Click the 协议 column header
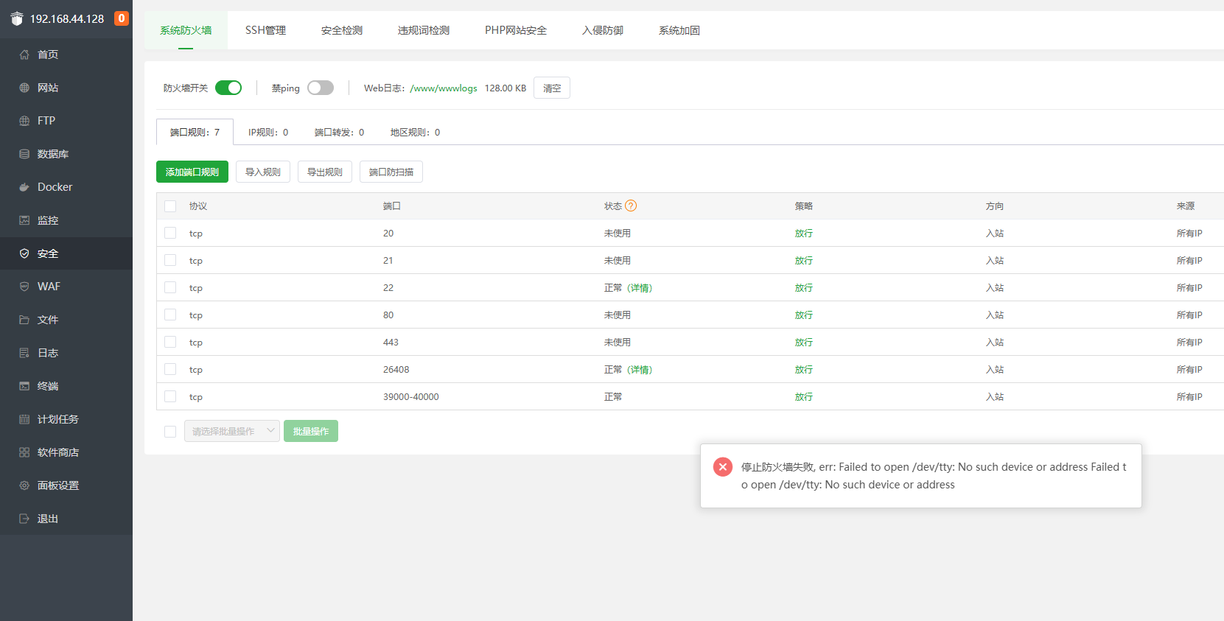 point(198,206)
